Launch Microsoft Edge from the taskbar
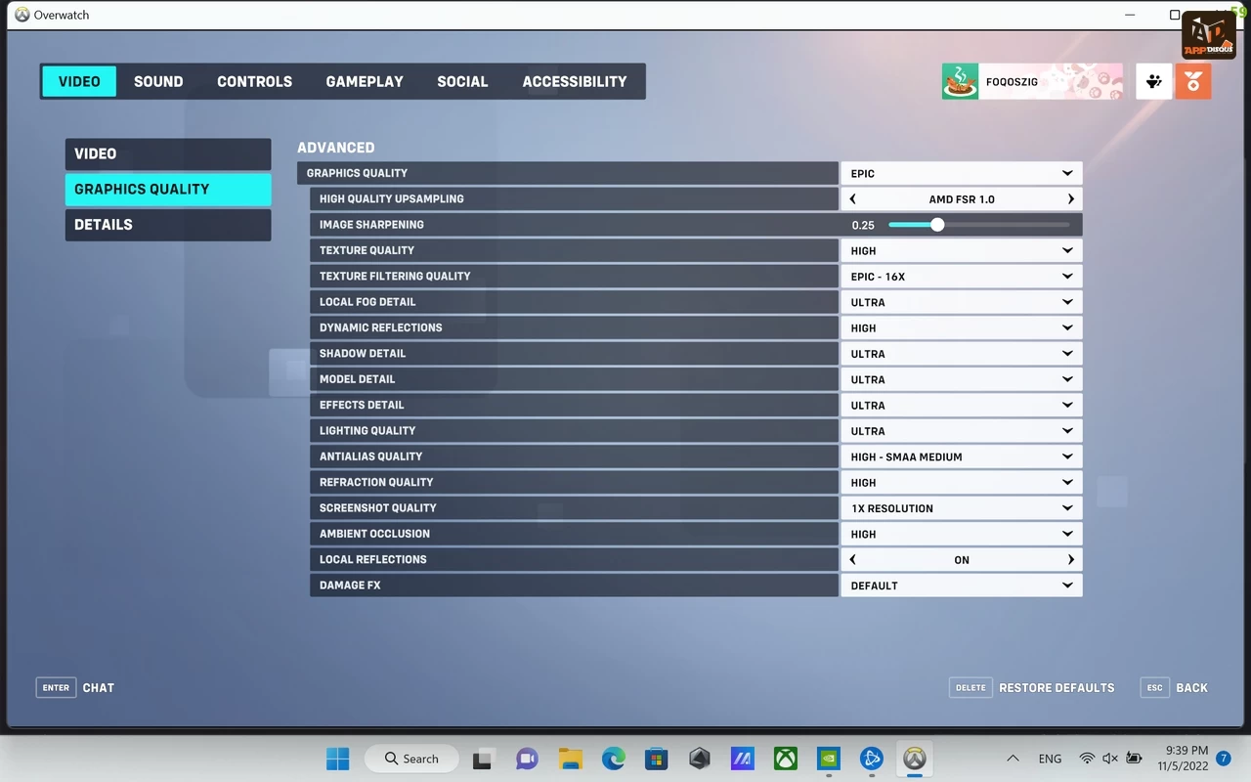The width and height of the screenshot is (1251, 782). 613,759
